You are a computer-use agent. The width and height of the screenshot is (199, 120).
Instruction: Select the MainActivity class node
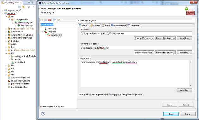(27, 26)
